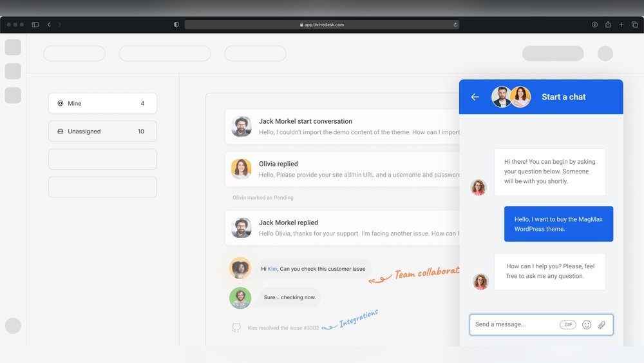The width and height of the screenshot is (644, 363).
Task: Click the Kim mention link in team note
Action: 272,269
